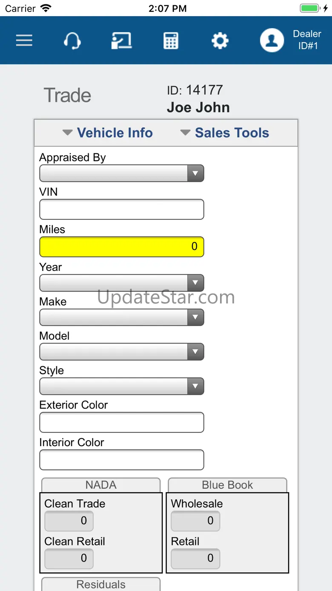Tap the yellow Miles field
The image size is (332, 591).
click(121, 247)
